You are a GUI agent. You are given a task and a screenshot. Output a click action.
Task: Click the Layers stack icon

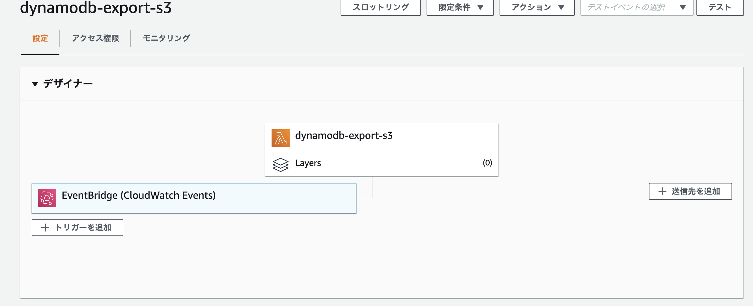[280, 165]
